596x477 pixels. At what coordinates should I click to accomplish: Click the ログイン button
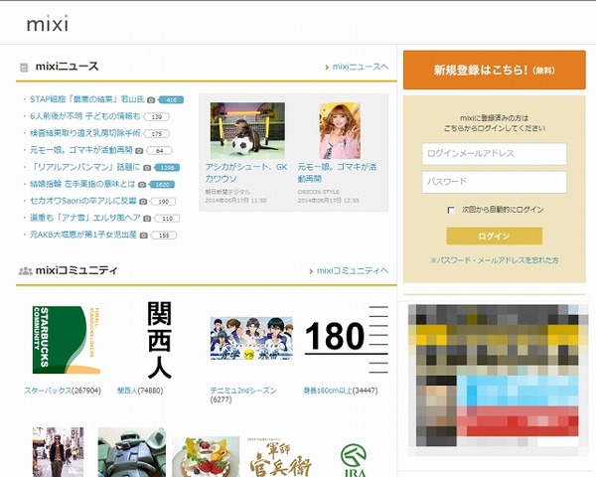click(x=494, y=236)
